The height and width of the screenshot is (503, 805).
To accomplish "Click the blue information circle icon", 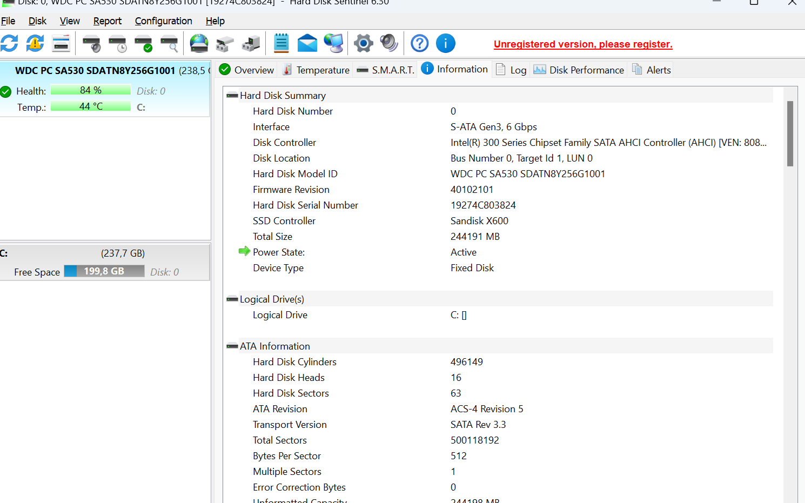I will point(446,43).
